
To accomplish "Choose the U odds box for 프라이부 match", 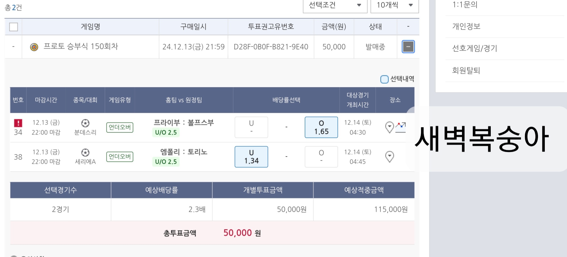I will coord(251,127).
